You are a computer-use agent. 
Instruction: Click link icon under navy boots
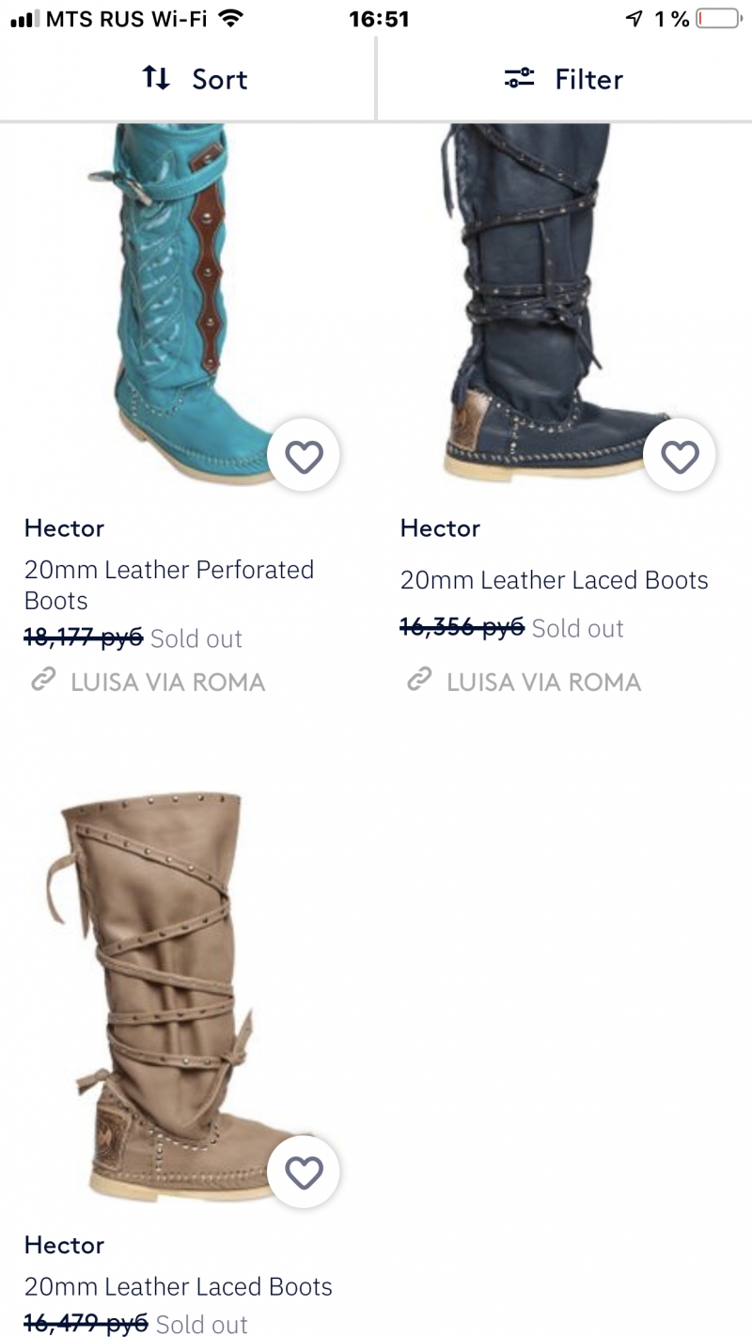pos(419,681)
